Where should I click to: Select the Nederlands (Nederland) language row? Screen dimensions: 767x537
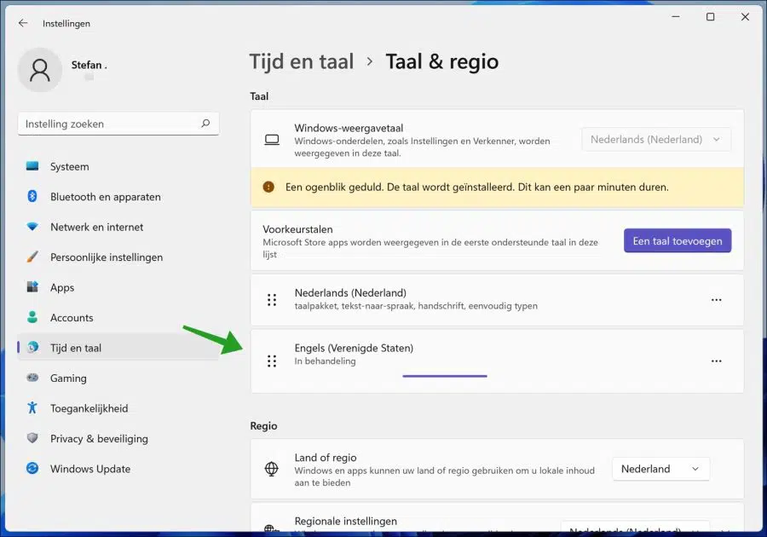[x=497, y=300]
